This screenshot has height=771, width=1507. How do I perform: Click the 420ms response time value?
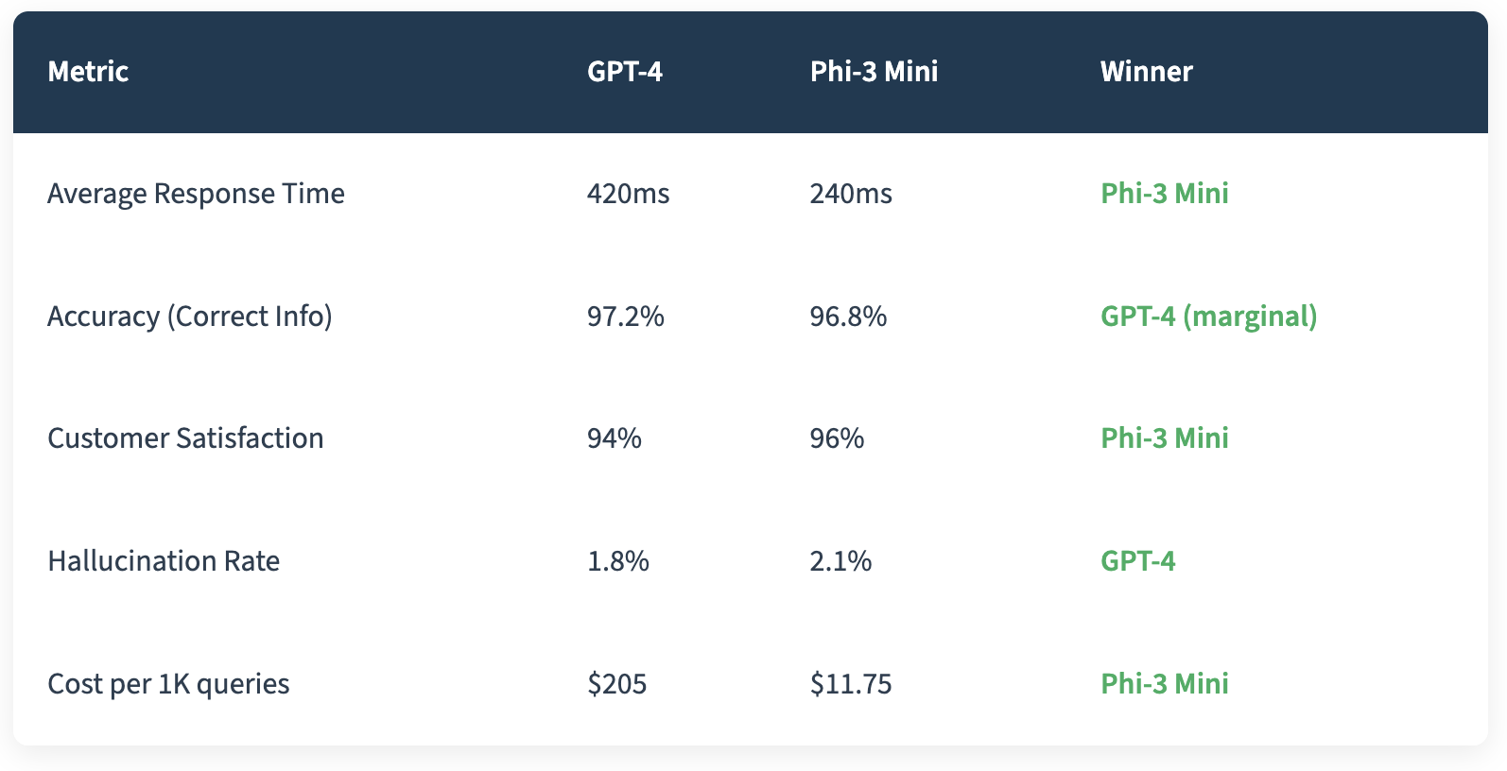click(x=628, y=194)
